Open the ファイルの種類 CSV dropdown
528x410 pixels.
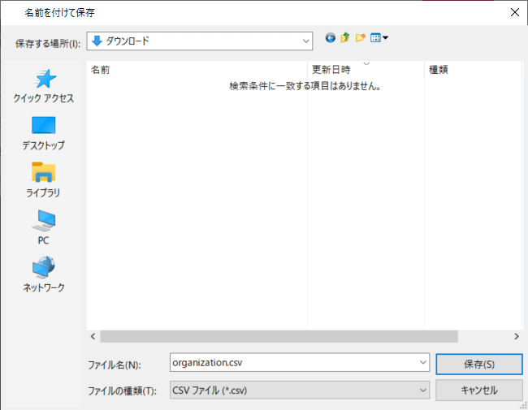(300, 391)
